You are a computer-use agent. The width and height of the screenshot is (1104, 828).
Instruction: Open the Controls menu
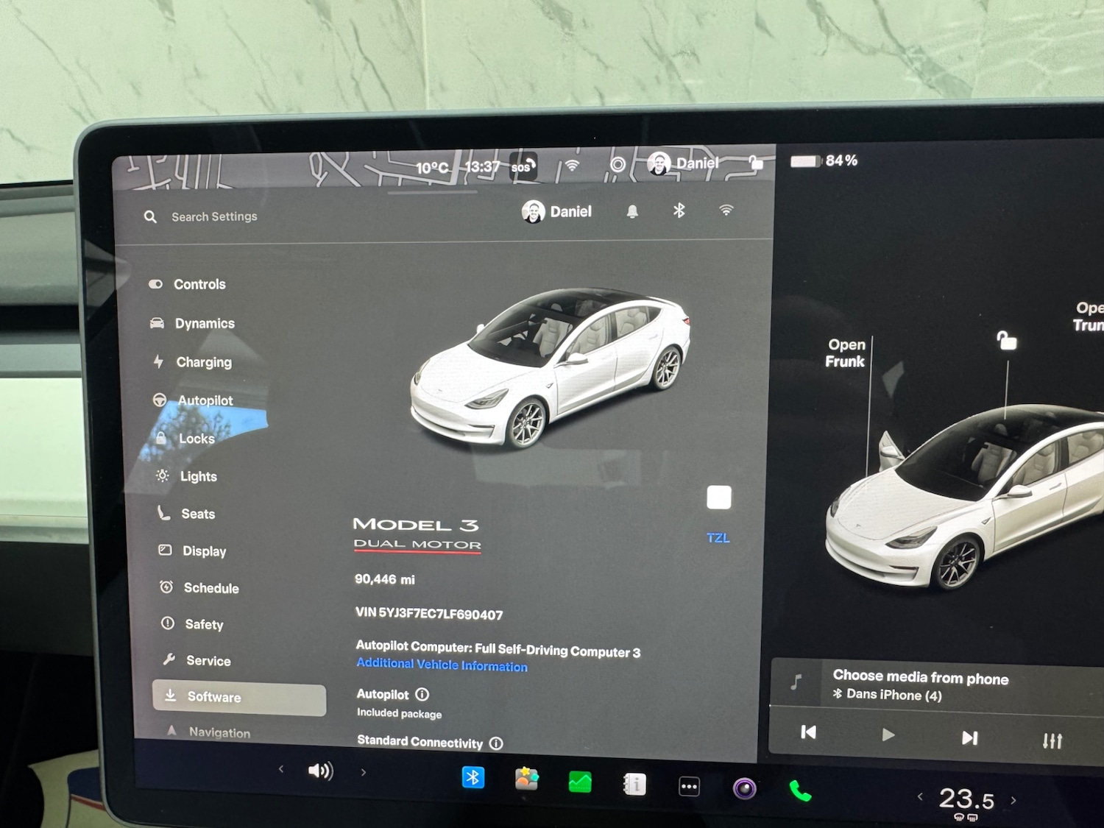(x=187, y=284)
